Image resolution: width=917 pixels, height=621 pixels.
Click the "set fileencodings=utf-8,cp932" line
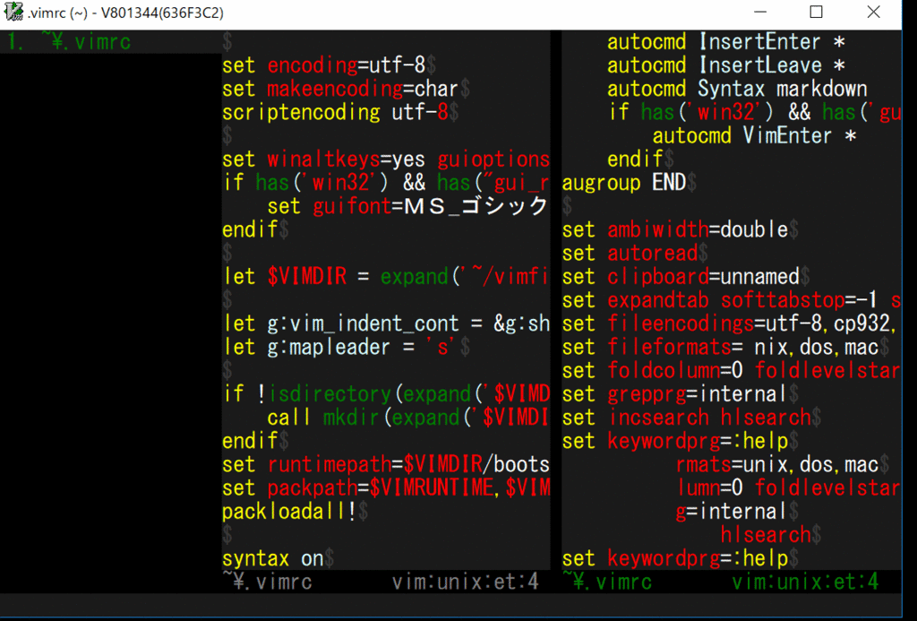coord(731,323)
